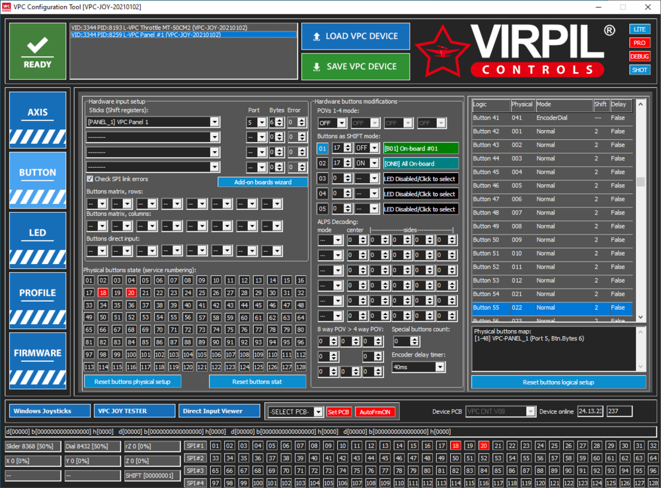Click the SPI#1 label
This screenshot has width=661, height=488.
tap(195, 446)
